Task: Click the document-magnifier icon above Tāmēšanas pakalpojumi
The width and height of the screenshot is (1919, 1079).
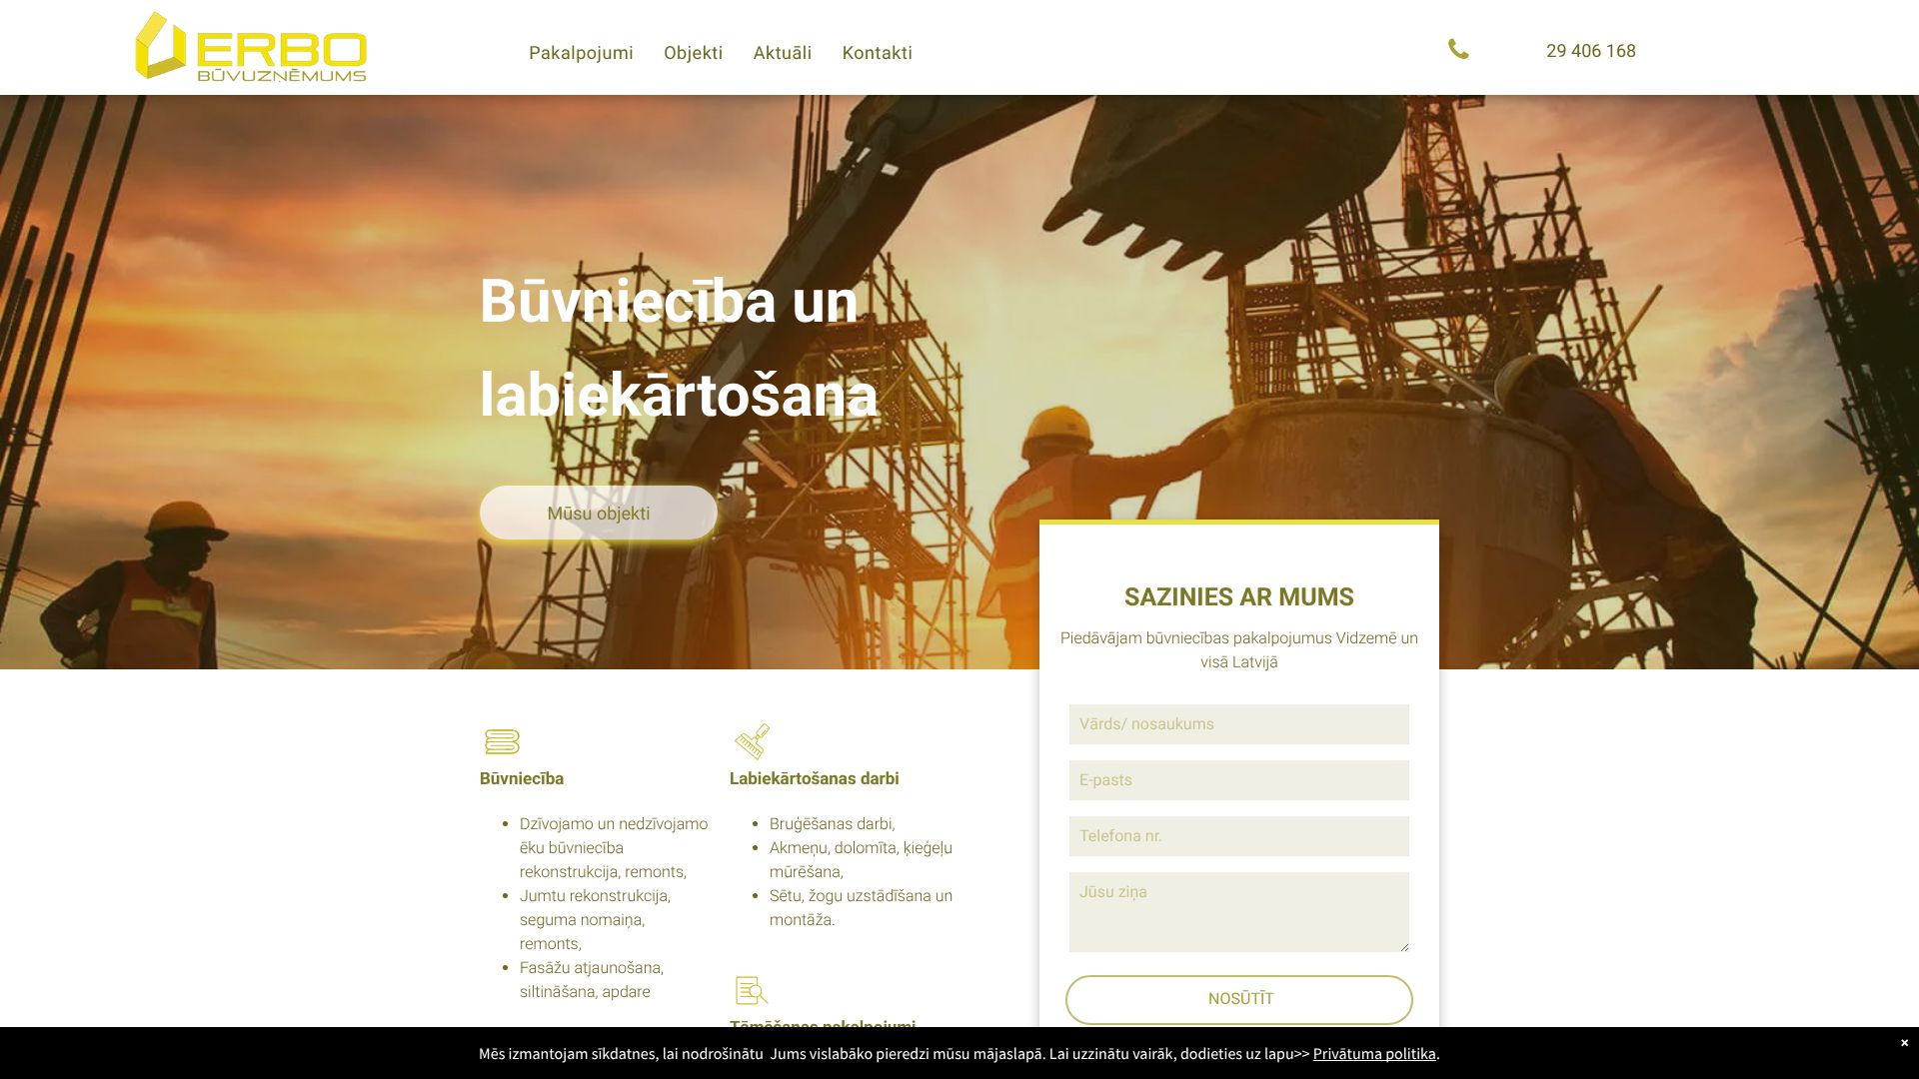Action: pyautogui.click(x=753, y=990)
